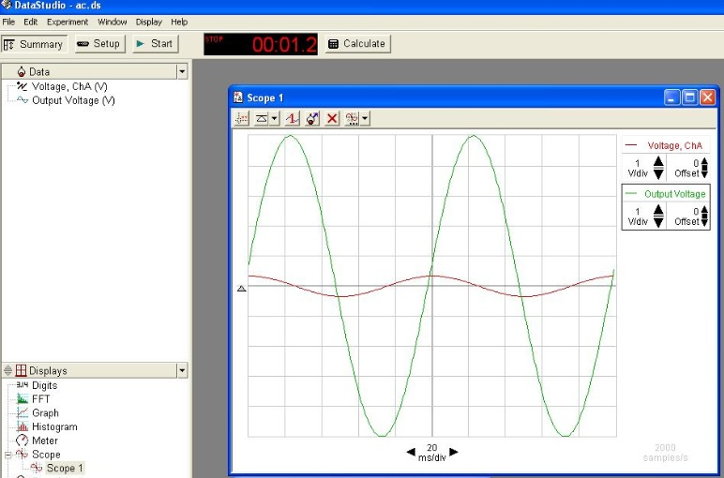
Task: Toggle the Summary panel button
Action: click(34, 44)
